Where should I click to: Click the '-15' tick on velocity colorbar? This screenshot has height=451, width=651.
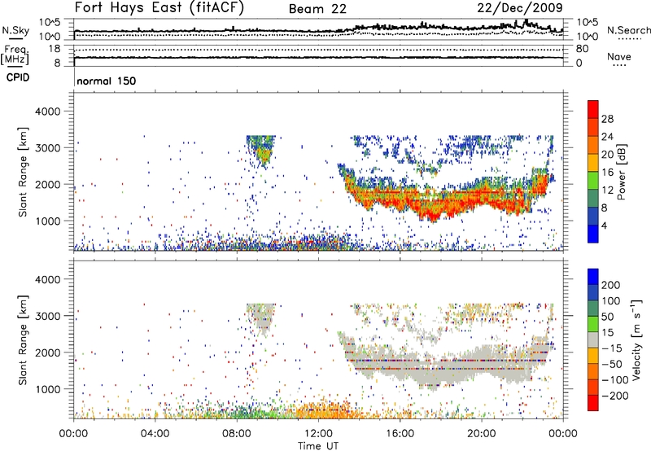click(x=612, y=348)
